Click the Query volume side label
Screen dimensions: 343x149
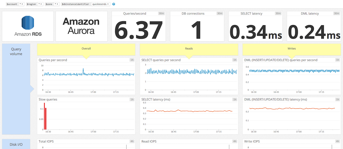[16, 51]
